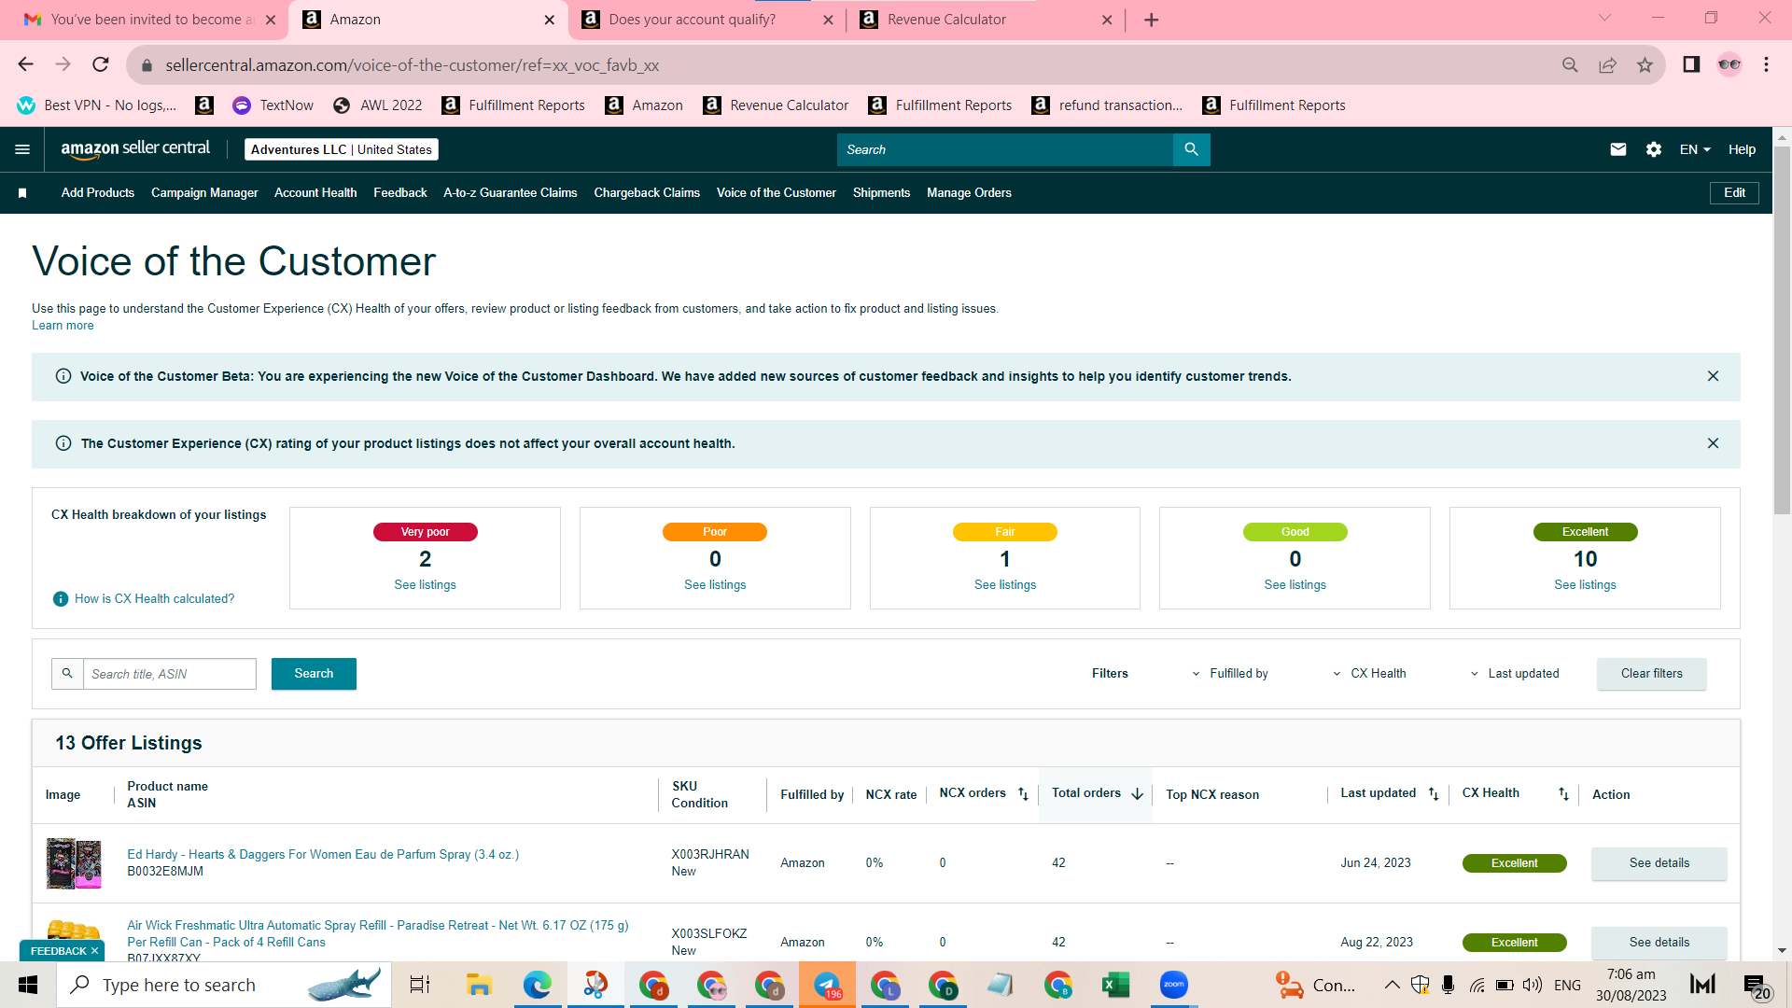Open the Chrome tab search dropdown

coord(1604,18)
